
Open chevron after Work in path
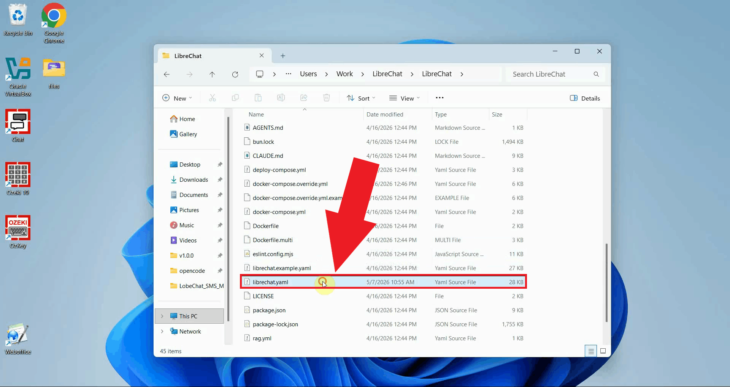tap(363, 74)
